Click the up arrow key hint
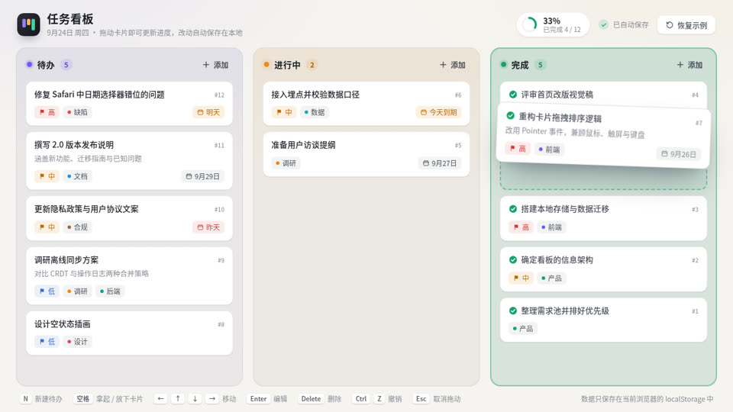 point(178,398)
